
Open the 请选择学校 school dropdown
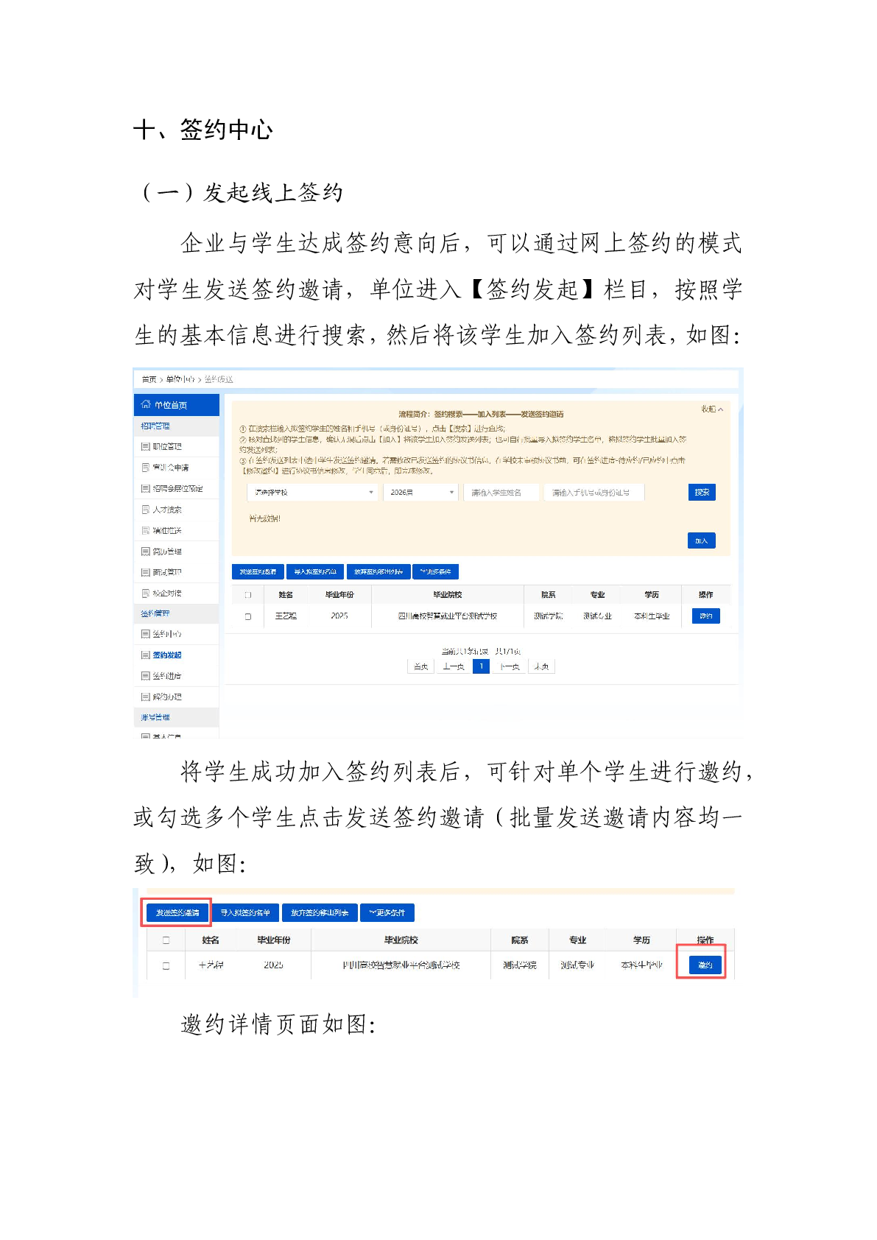[313, 492]
